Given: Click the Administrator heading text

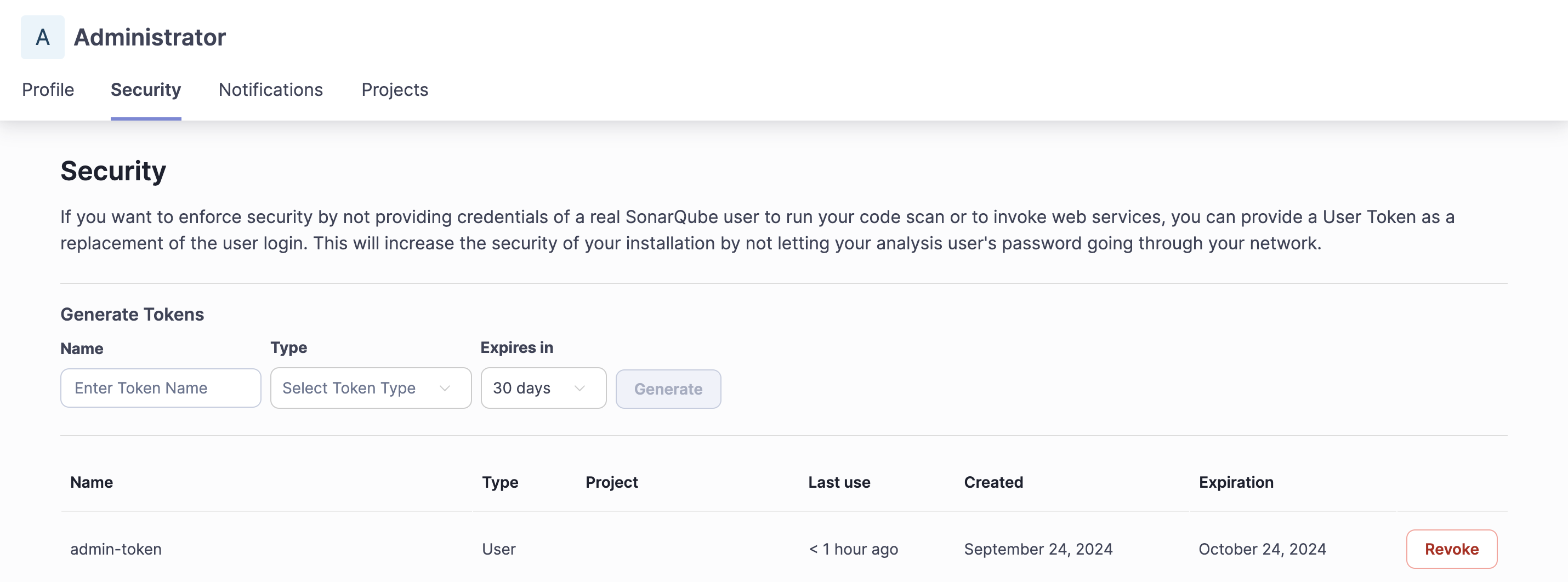Looking at the screenshot, I should pyautogui.click(x=150, y=37).
